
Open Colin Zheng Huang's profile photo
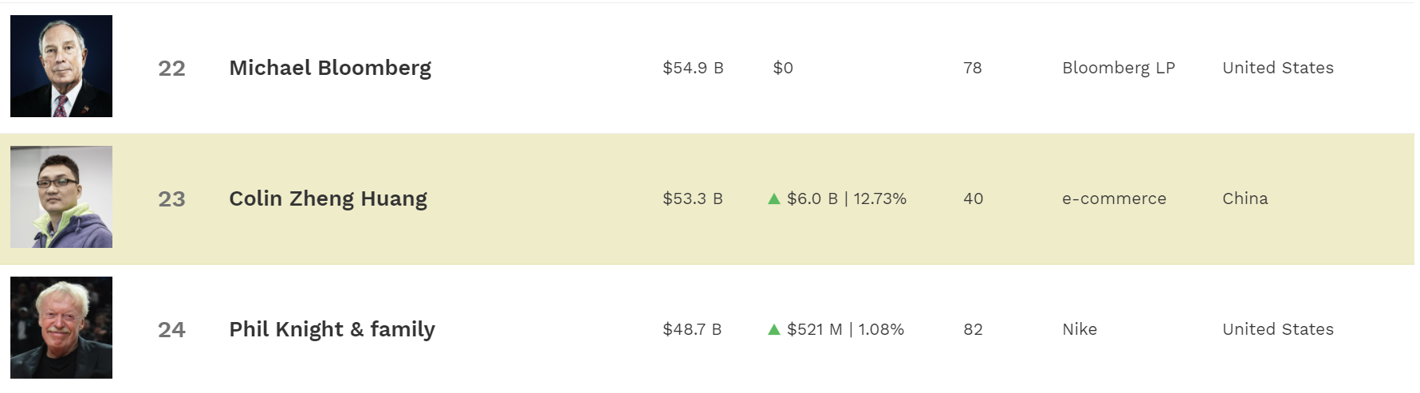tap(61, 197)
